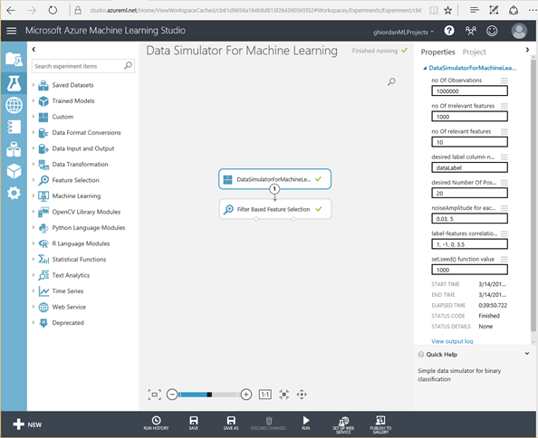Viewport: 538px width, 438px height.
Task: Open the ghiordanMLProjects workspace dropdown
Action: (x=404, y=33)
